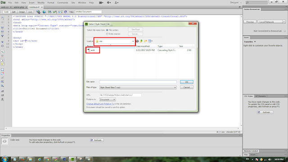Open the view menu icon in dialog
Screen dimensions: 288x162
[150, 41]
